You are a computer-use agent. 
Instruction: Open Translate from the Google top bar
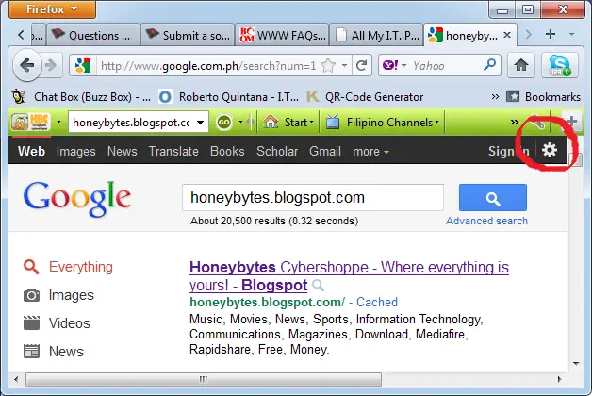coord(173,151)
